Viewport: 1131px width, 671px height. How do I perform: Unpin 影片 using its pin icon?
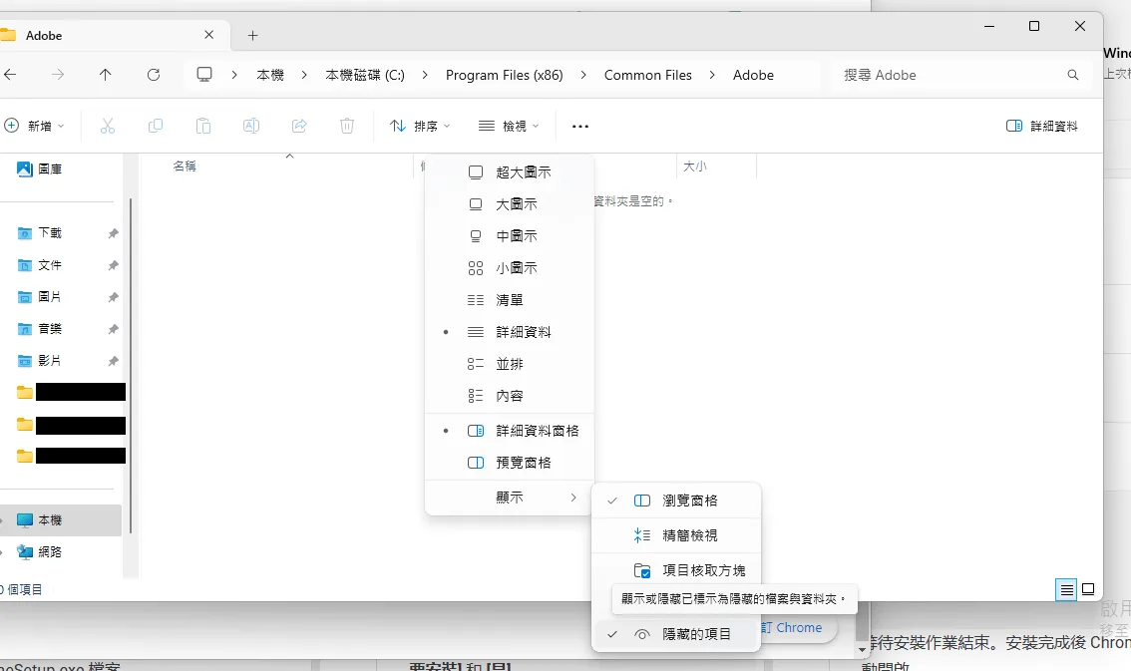coord(114,361)
